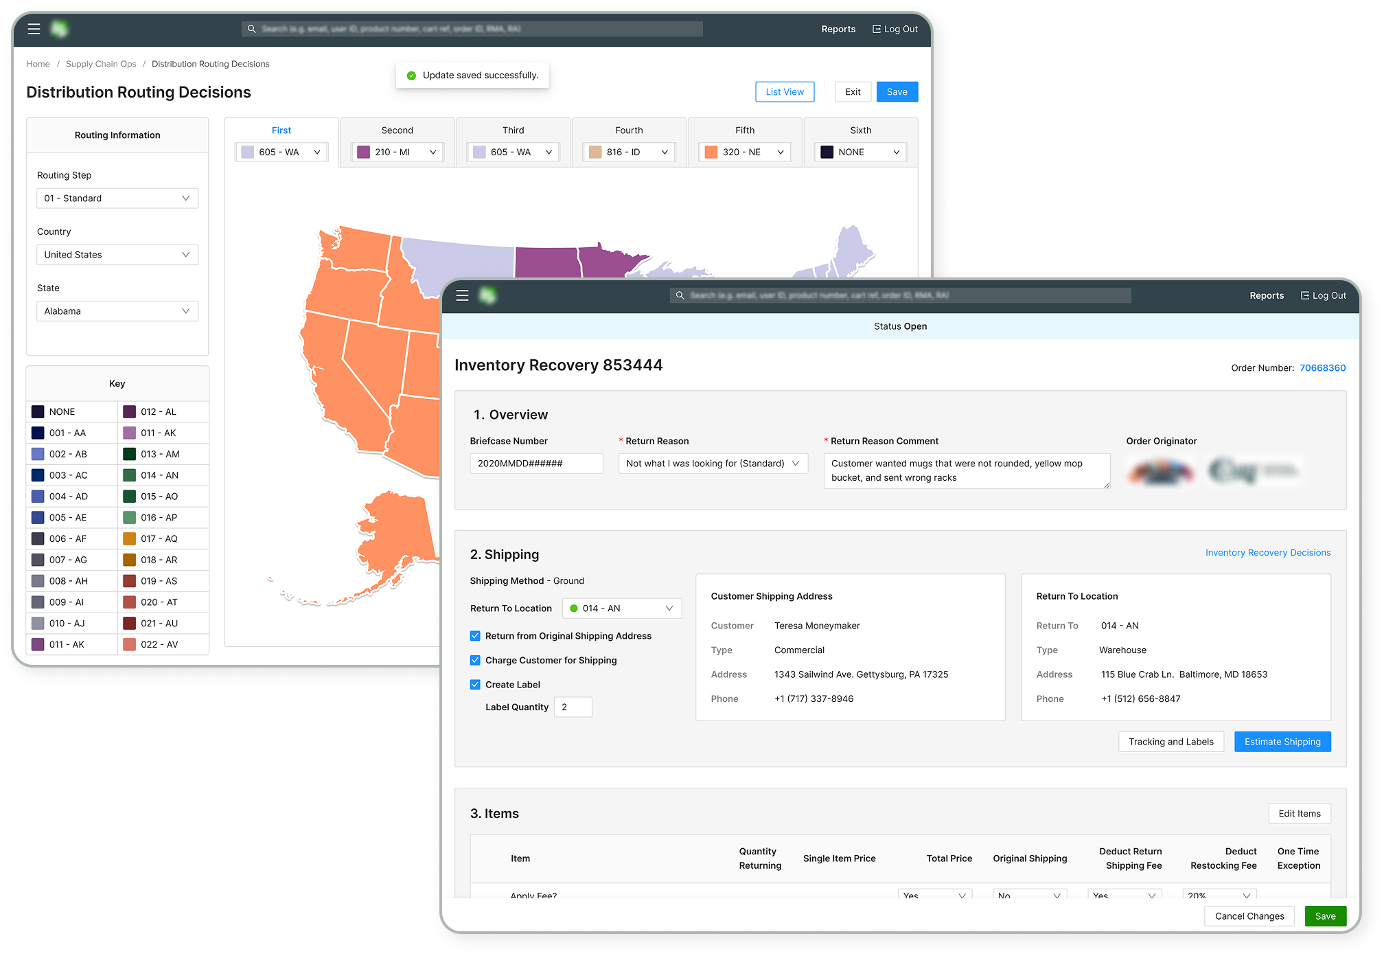Click green checkmark in update saved toast

411,76
